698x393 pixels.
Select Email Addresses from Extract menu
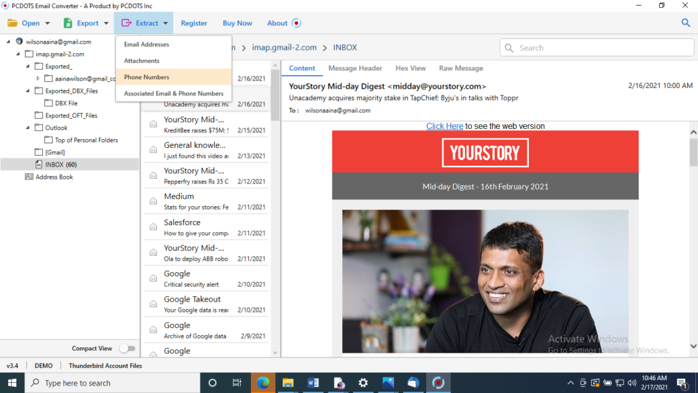tap(174, 44)
